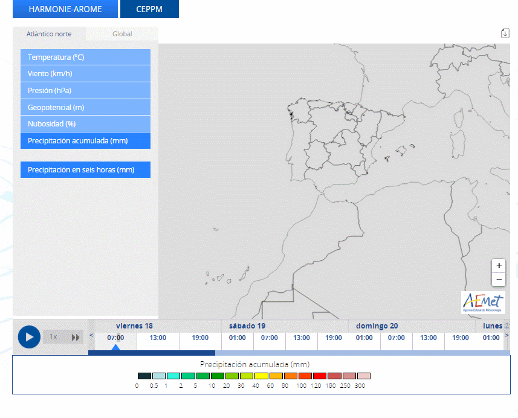Switch to HARMONIE-AROME model tab
Screen dimensions: 518x418
pos(65,9)
